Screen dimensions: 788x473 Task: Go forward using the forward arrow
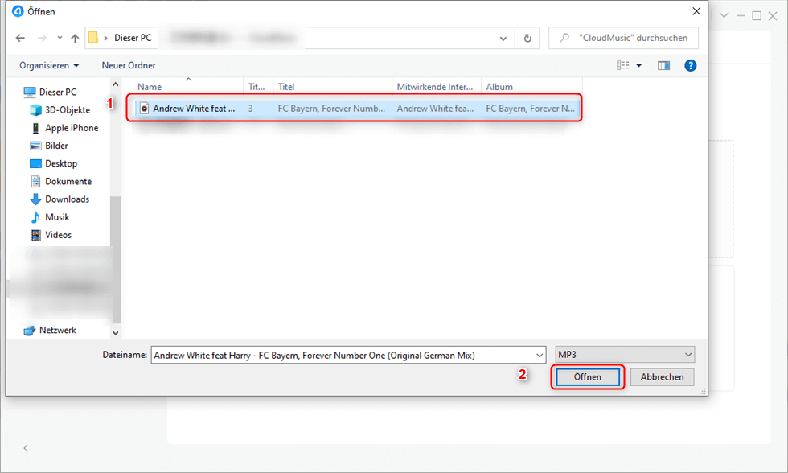(x=42, y=38)
